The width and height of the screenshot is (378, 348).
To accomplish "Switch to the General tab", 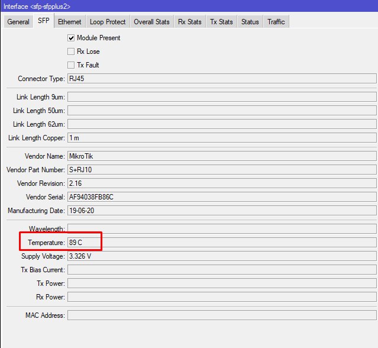I will click(x=18, y=22).
